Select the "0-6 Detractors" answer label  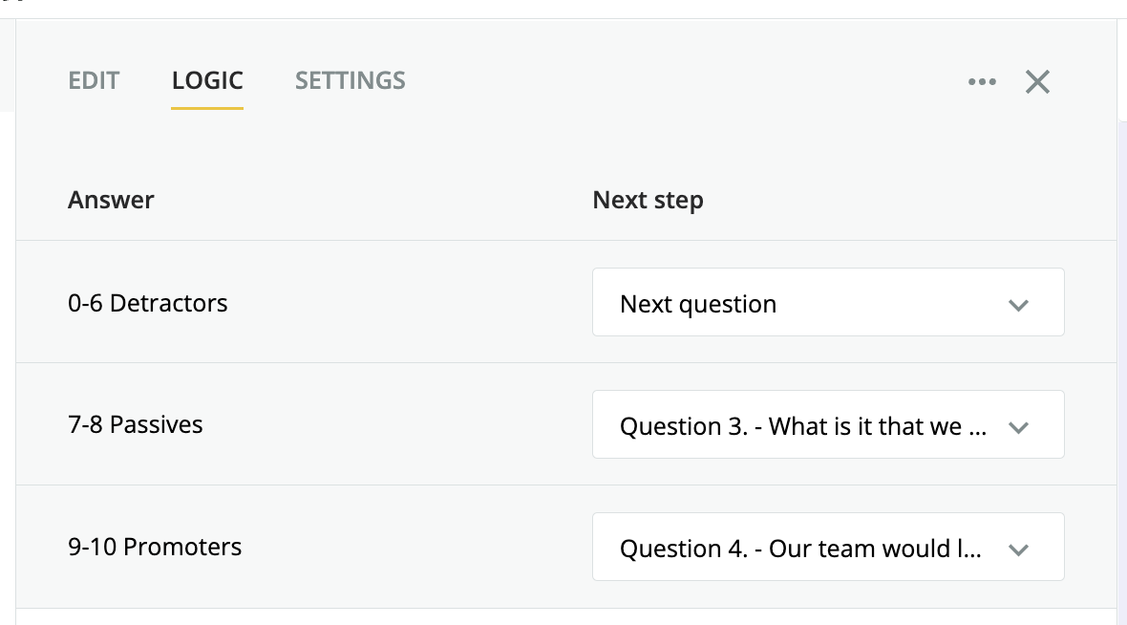[x=148, y=304]
